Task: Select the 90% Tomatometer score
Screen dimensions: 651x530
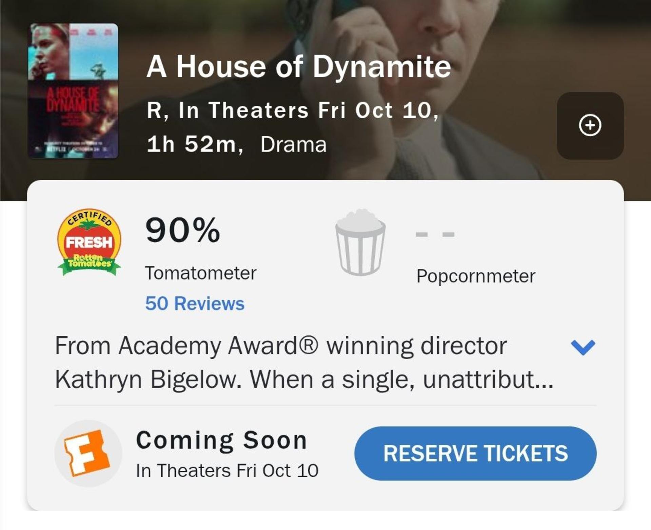Action: tap(183, 230)
